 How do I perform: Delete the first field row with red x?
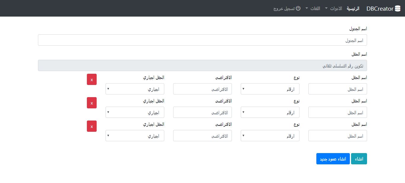92,79
